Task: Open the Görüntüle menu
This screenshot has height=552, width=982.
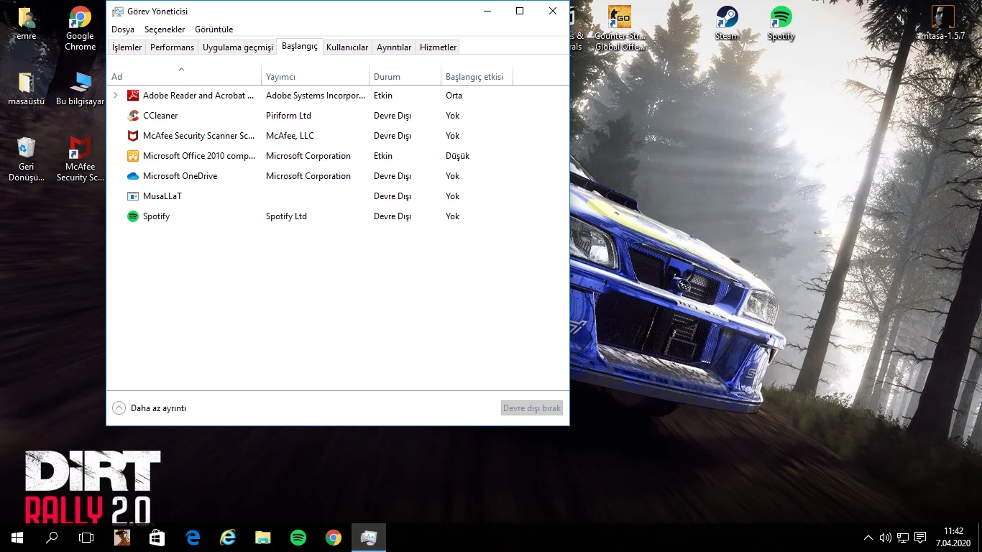Action: pyautogui.click(x=214, y=29)
